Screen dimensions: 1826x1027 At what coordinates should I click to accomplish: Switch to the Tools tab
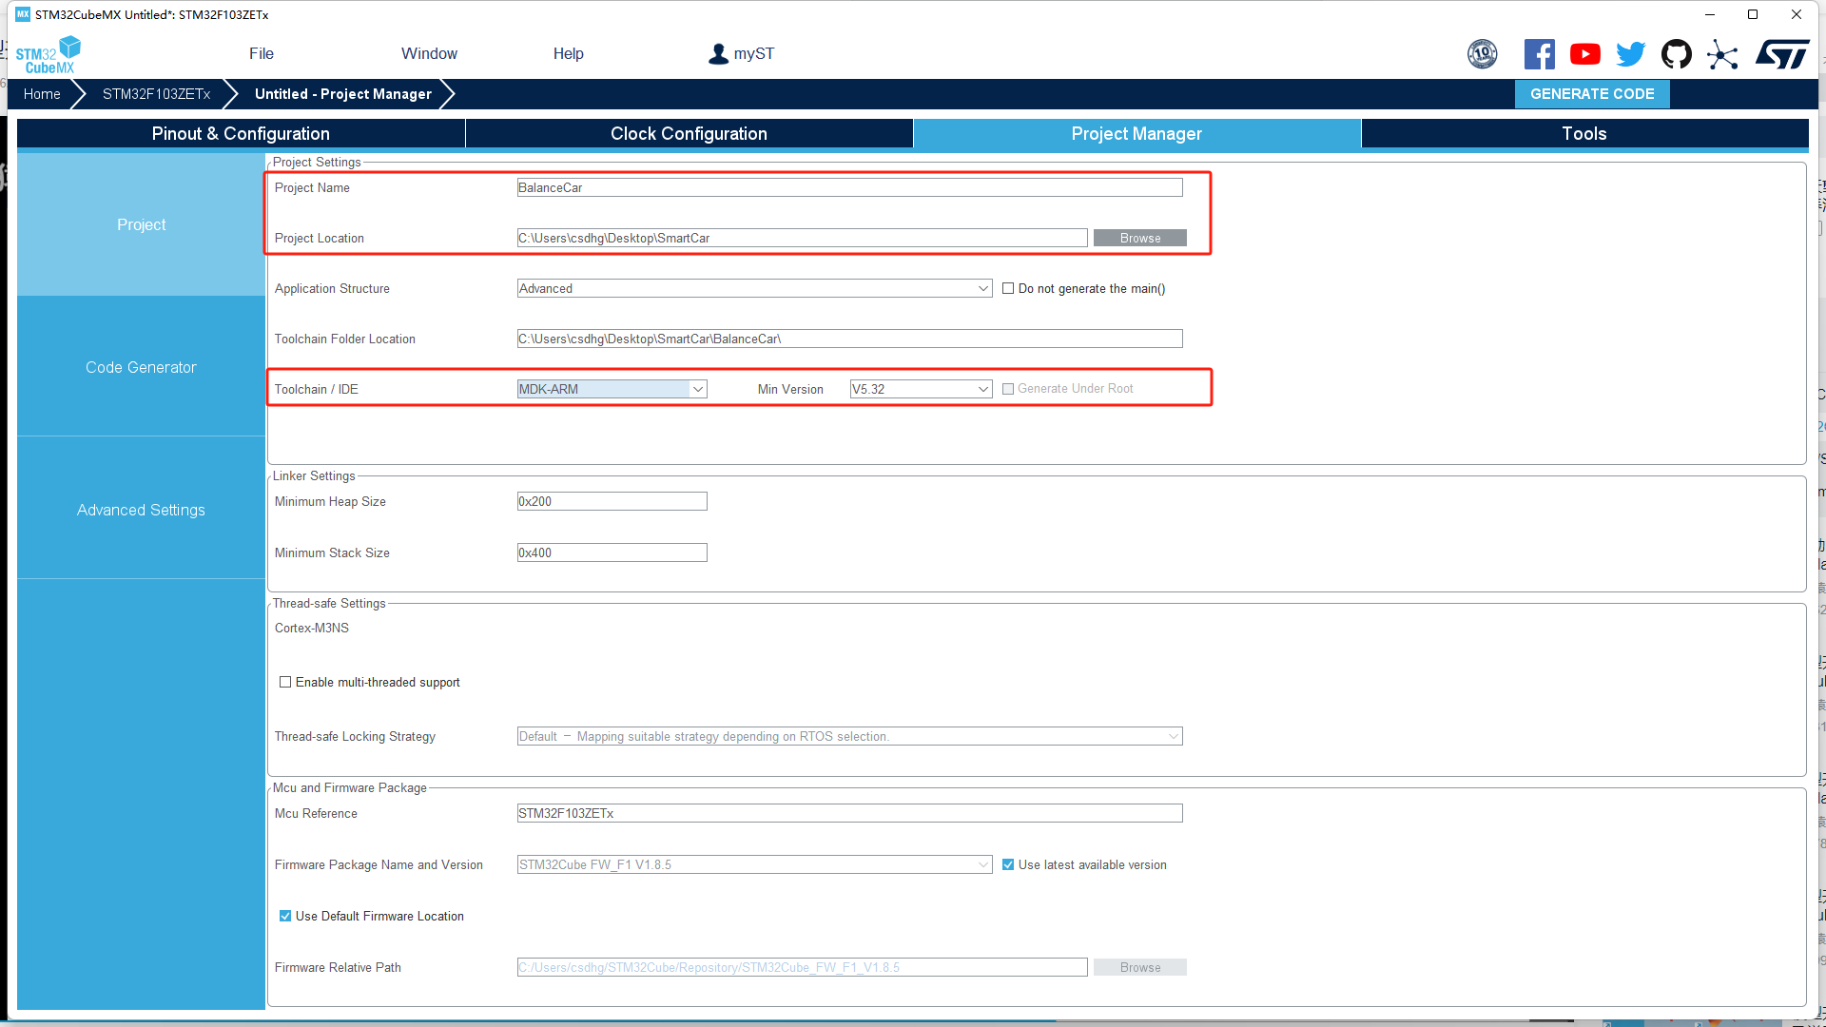click(x=1584, y=134)
